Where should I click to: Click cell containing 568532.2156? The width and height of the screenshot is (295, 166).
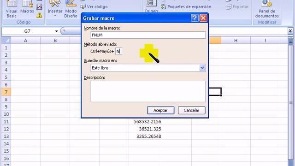[146, 122]
